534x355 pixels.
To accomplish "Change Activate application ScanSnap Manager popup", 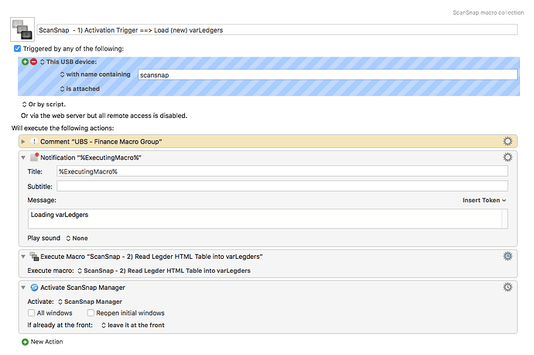I will 90,302.
